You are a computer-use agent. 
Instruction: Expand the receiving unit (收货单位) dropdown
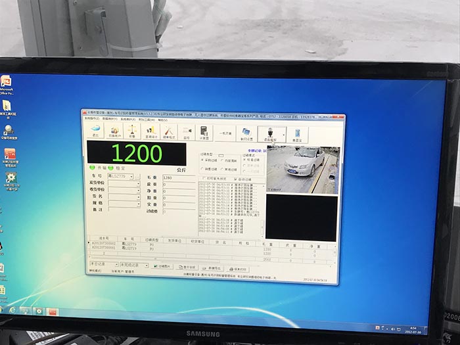click(138, 191)
